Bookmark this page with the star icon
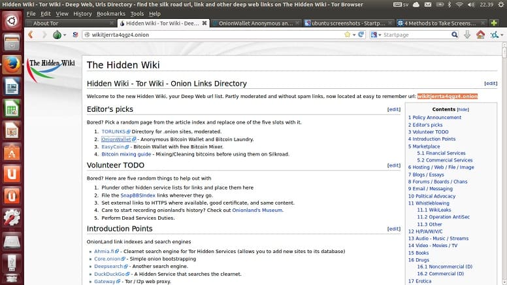 point(348,35)
